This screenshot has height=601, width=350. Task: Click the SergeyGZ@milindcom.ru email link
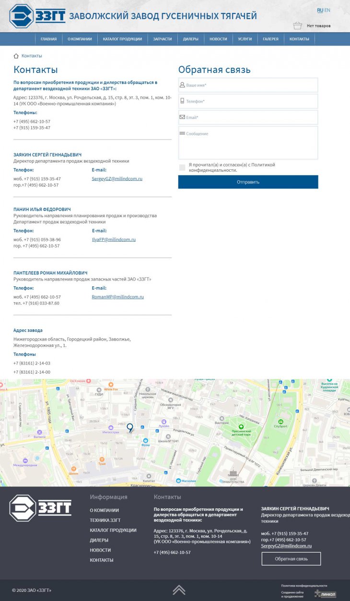(x=117, y=178)
